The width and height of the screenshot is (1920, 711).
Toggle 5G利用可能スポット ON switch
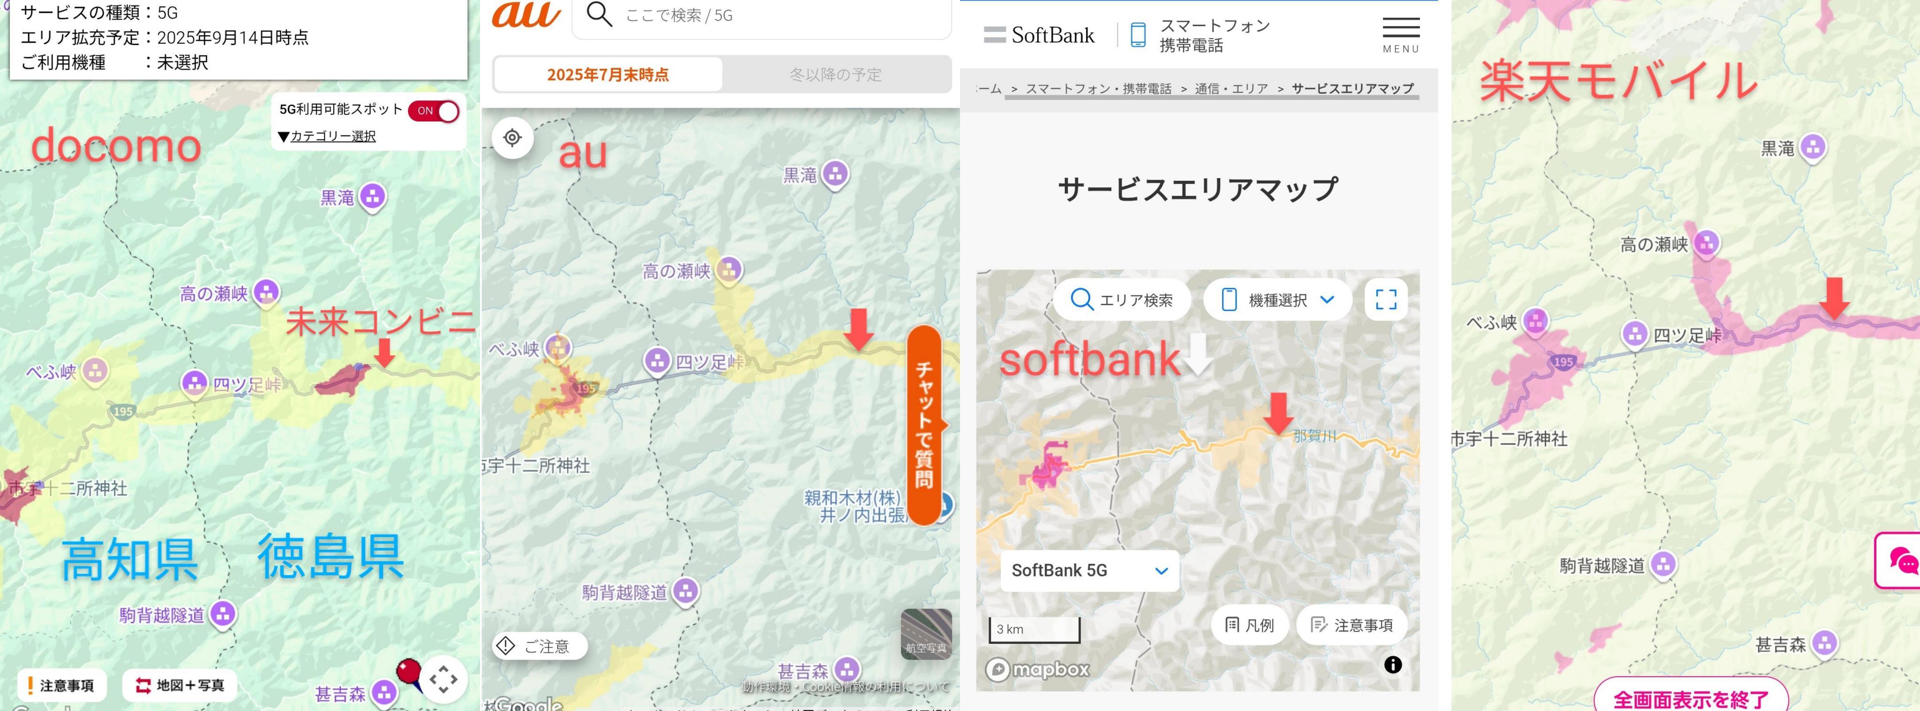(x=434, y=111)
